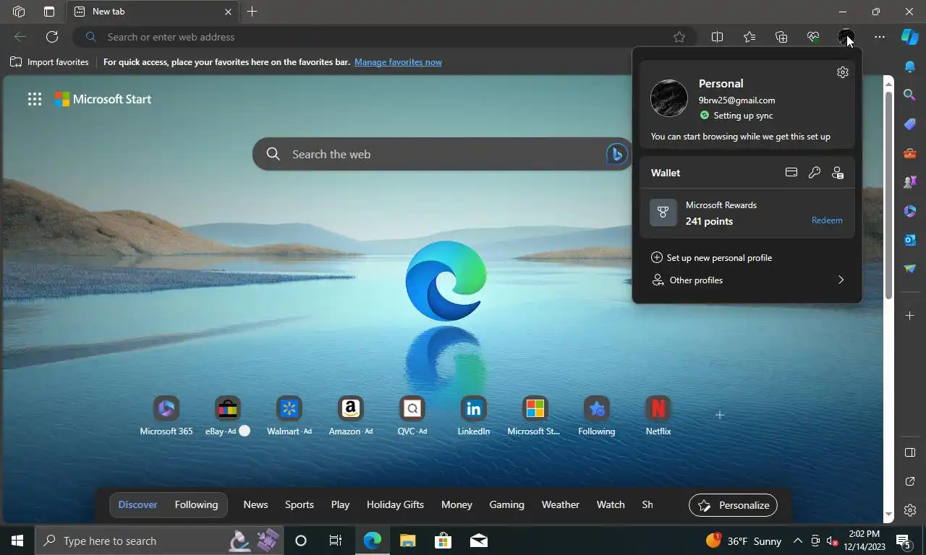The width and height of the screenshot is (926, 555).
Task: Toggle split screen view icon
Action: [717, 37]
